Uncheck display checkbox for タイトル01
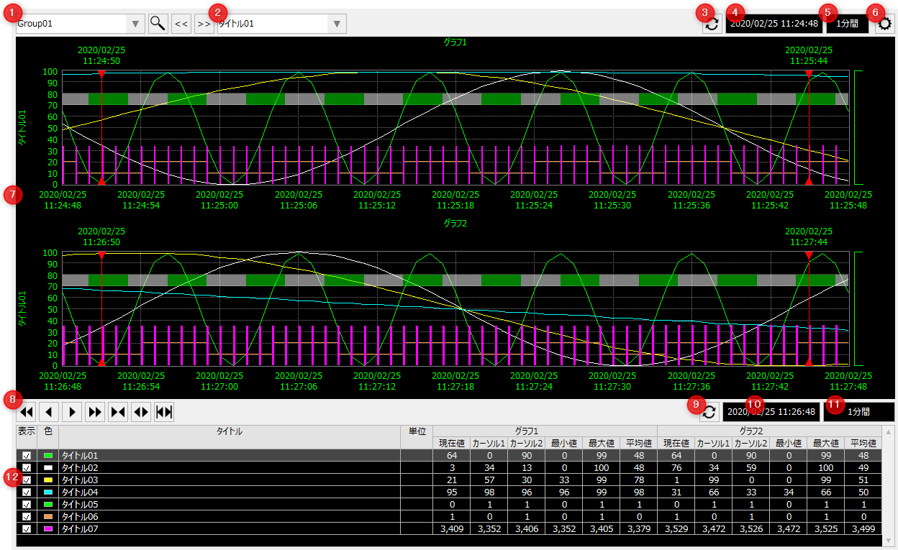Image resolution: width=898 pixels, height=550 pixels. click(x=27, y=456)
